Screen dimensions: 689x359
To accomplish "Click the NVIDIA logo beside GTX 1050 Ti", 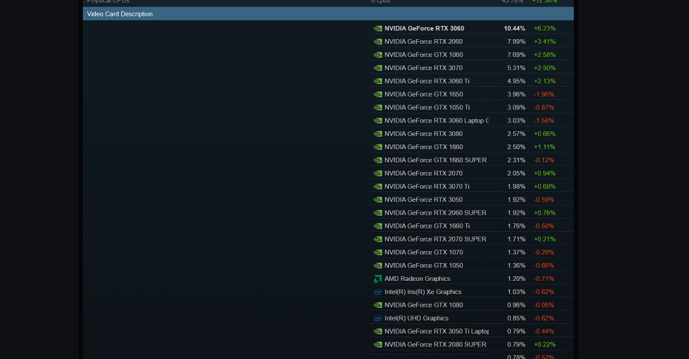I will coord(378,107).
